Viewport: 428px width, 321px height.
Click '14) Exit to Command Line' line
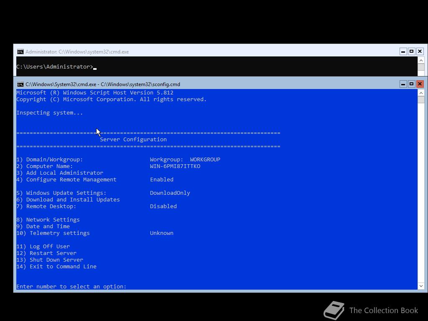56,266
